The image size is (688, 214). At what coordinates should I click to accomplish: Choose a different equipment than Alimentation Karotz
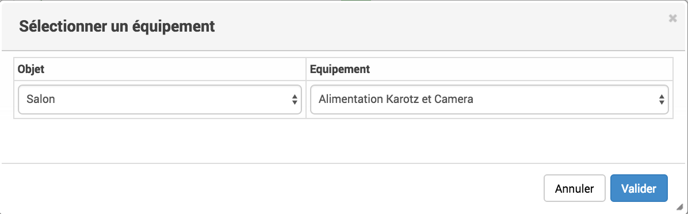tap(489, 100)
